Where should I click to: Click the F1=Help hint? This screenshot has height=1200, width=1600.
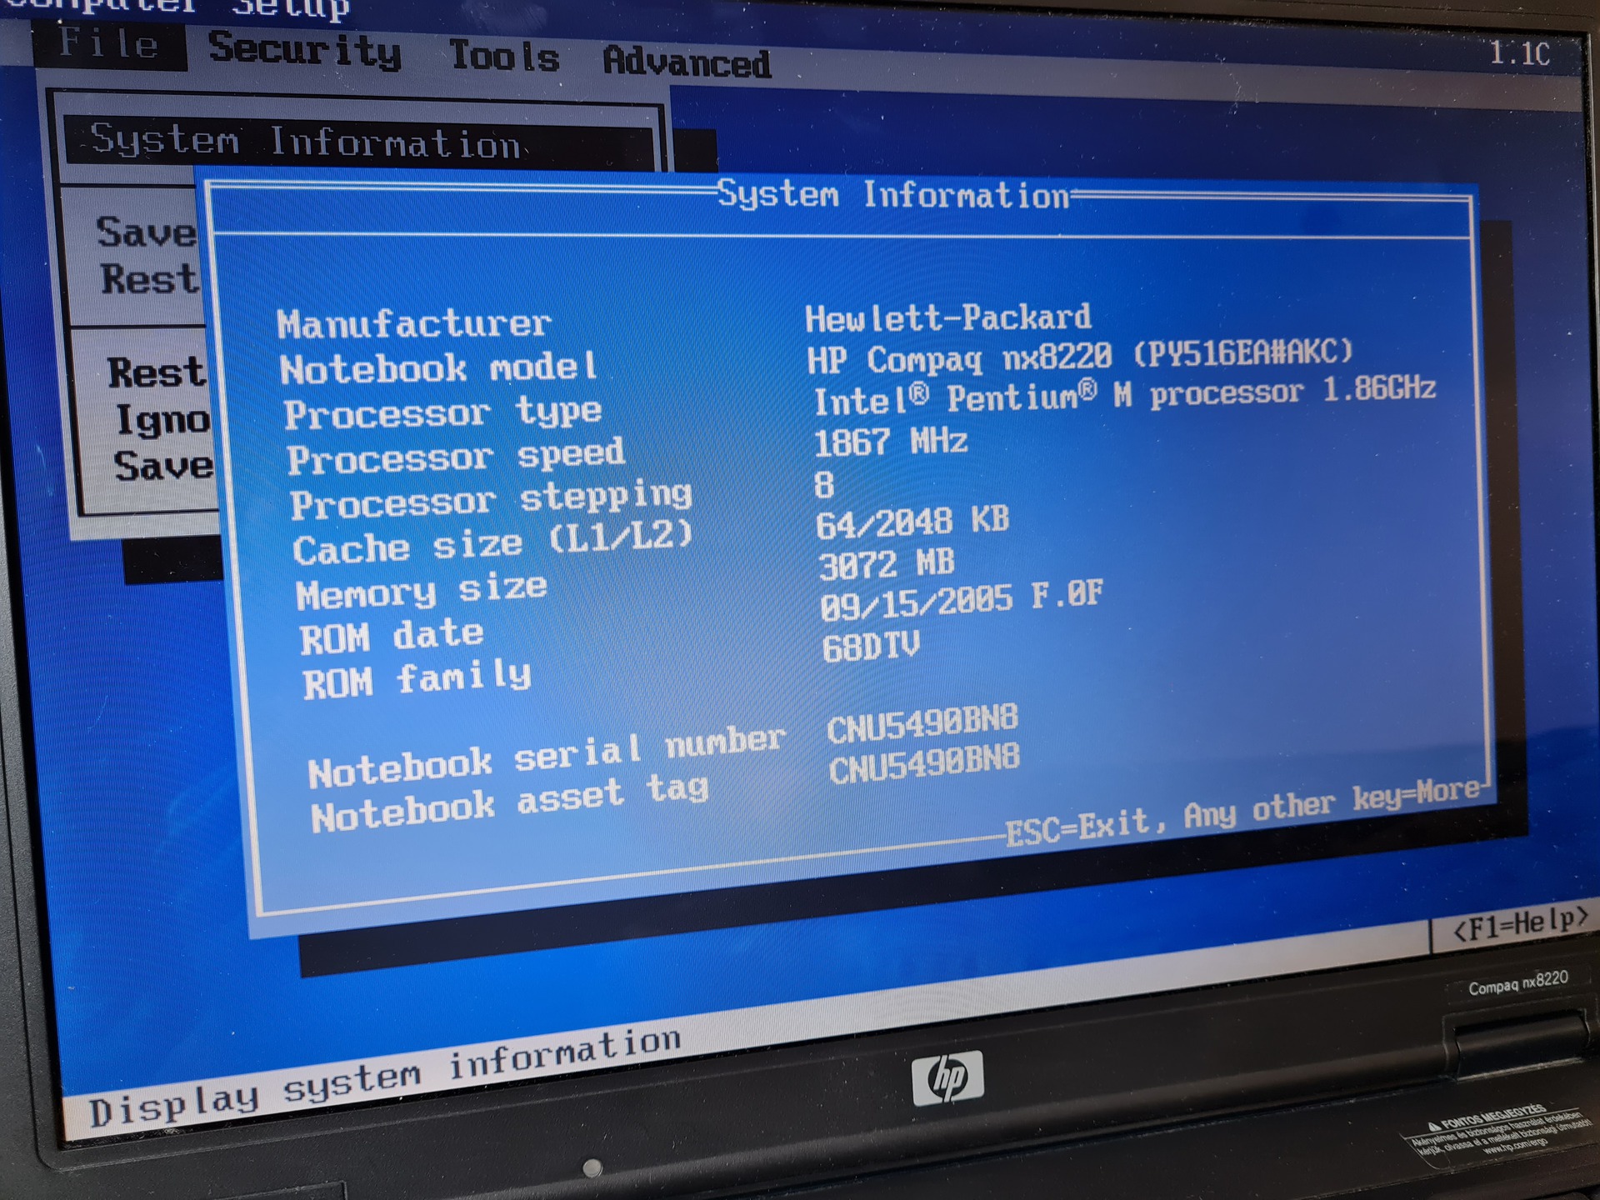(1520, 923)
